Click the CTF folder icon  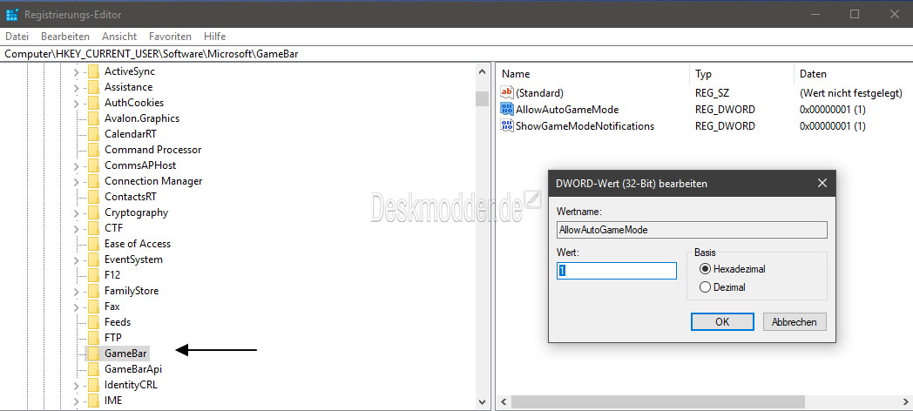pos(93,228)
